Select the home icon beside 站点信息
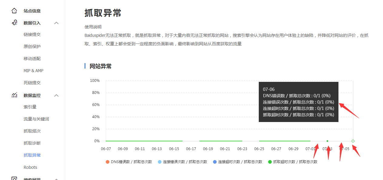The image size is (383, 180). pos(14,10)
